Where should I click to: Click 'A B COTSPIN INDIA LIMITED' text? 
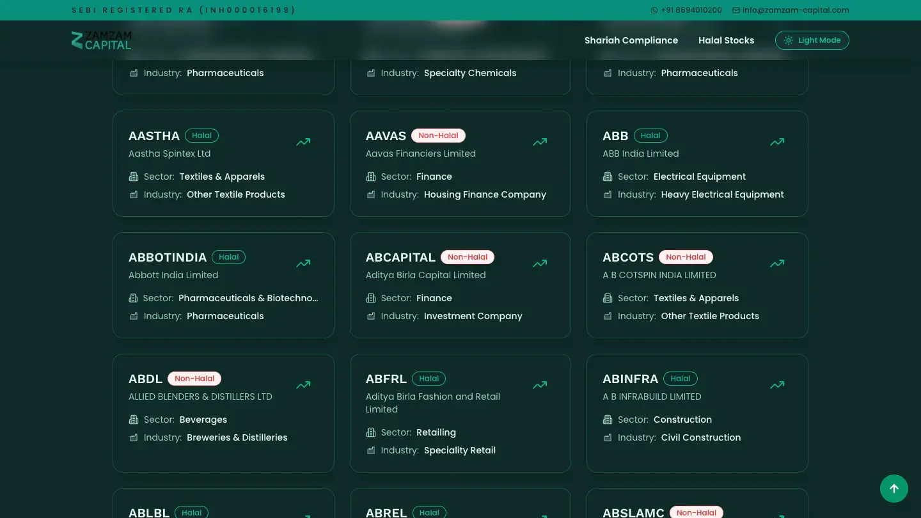659,275
